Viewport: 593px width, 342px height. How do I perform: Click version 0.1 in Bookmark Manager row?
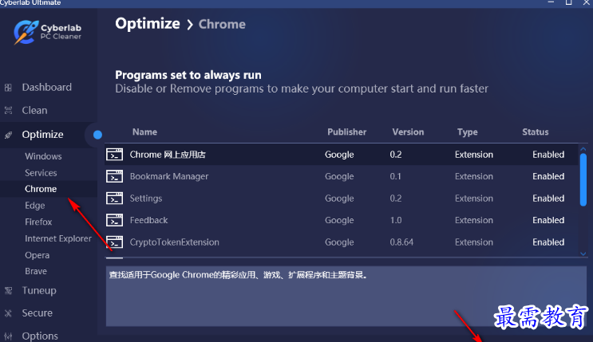tap(396, 176)
